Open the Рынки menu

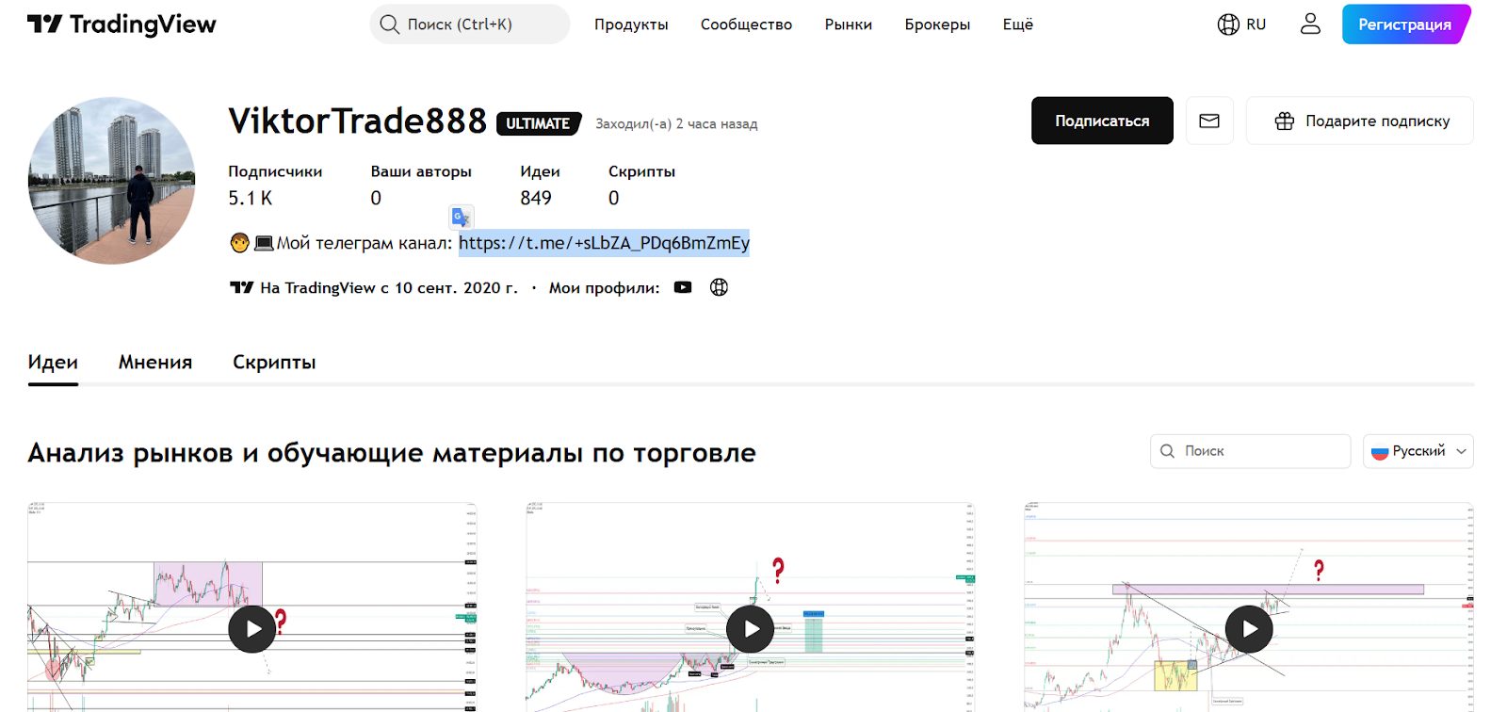849,24
